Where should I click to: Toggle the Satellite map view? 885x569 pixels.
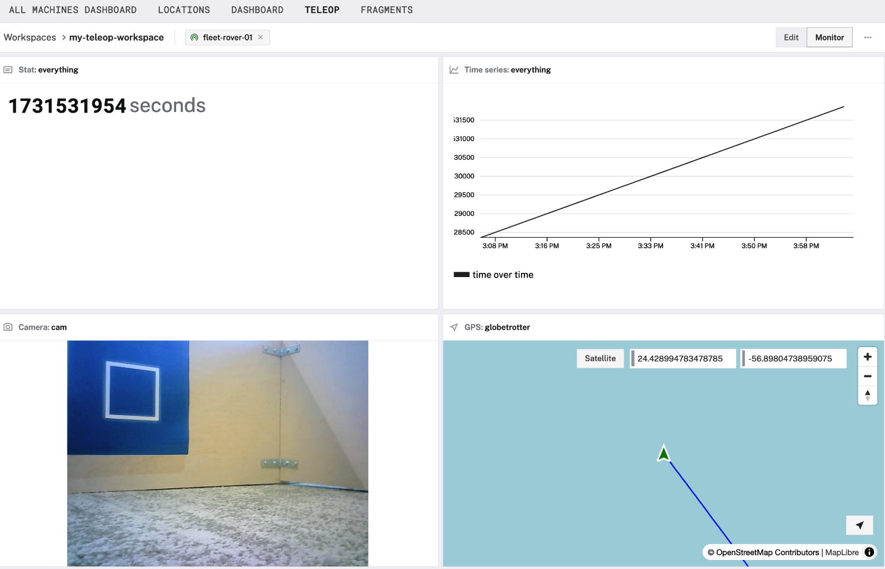click(x=600, y=358)
